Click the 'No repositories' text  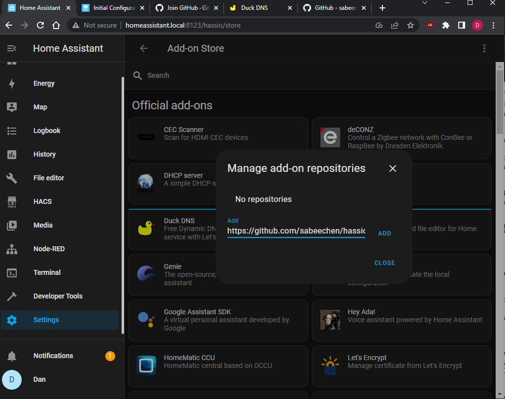[x=263, y=199]
